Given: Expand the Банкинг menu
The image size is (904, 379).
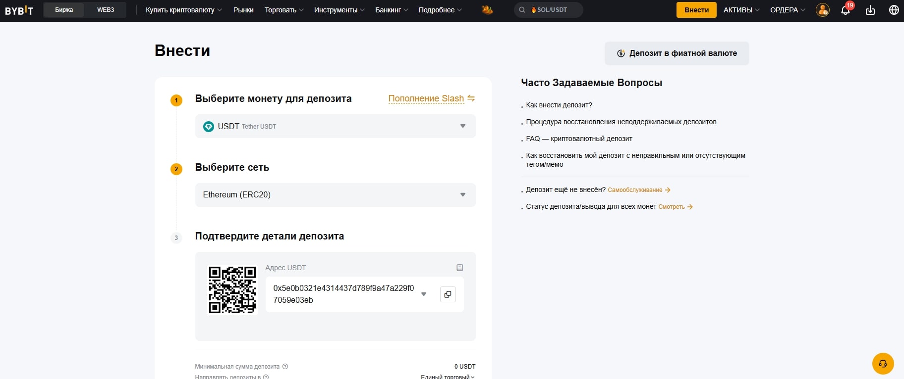Looking at the screenshot, I should pos(392,10).
